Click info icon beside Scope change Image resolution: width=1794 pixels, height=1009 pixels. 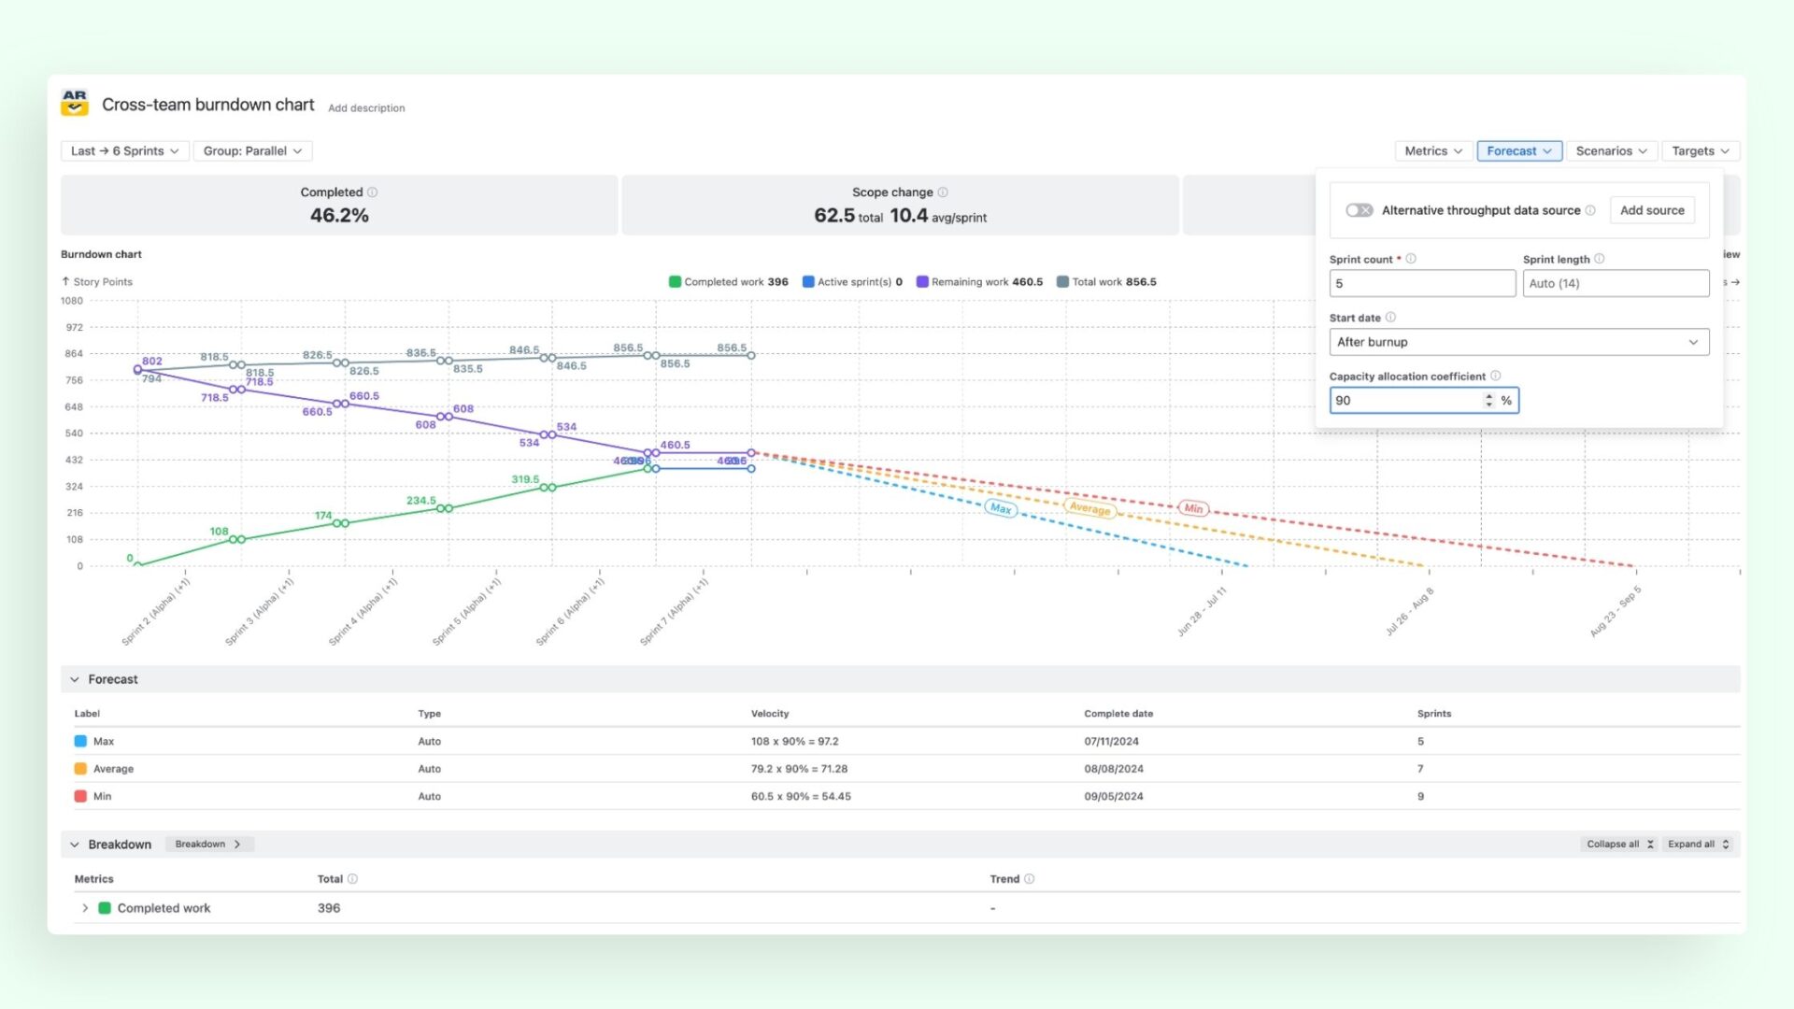tap(943, 192)
